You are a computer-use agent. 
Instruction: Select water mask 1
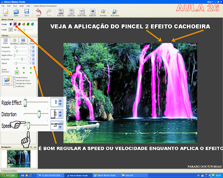pyautogui.click(x=10, y=24)
